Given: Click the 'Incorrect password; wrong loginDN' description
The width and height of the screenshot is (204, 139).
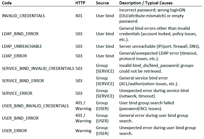Looking at the screenshot, I should point(152,16).
